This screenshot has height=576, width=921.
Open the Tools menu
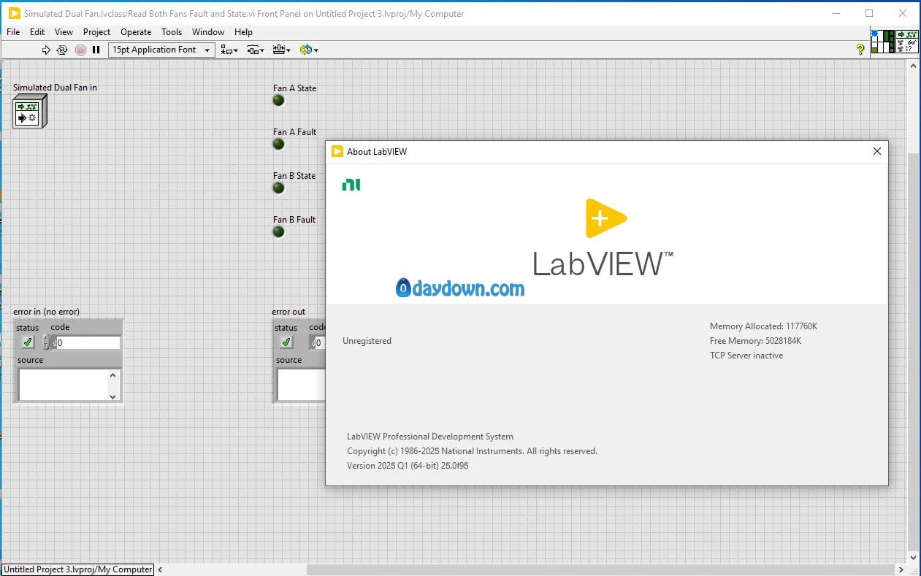(172, 32)
